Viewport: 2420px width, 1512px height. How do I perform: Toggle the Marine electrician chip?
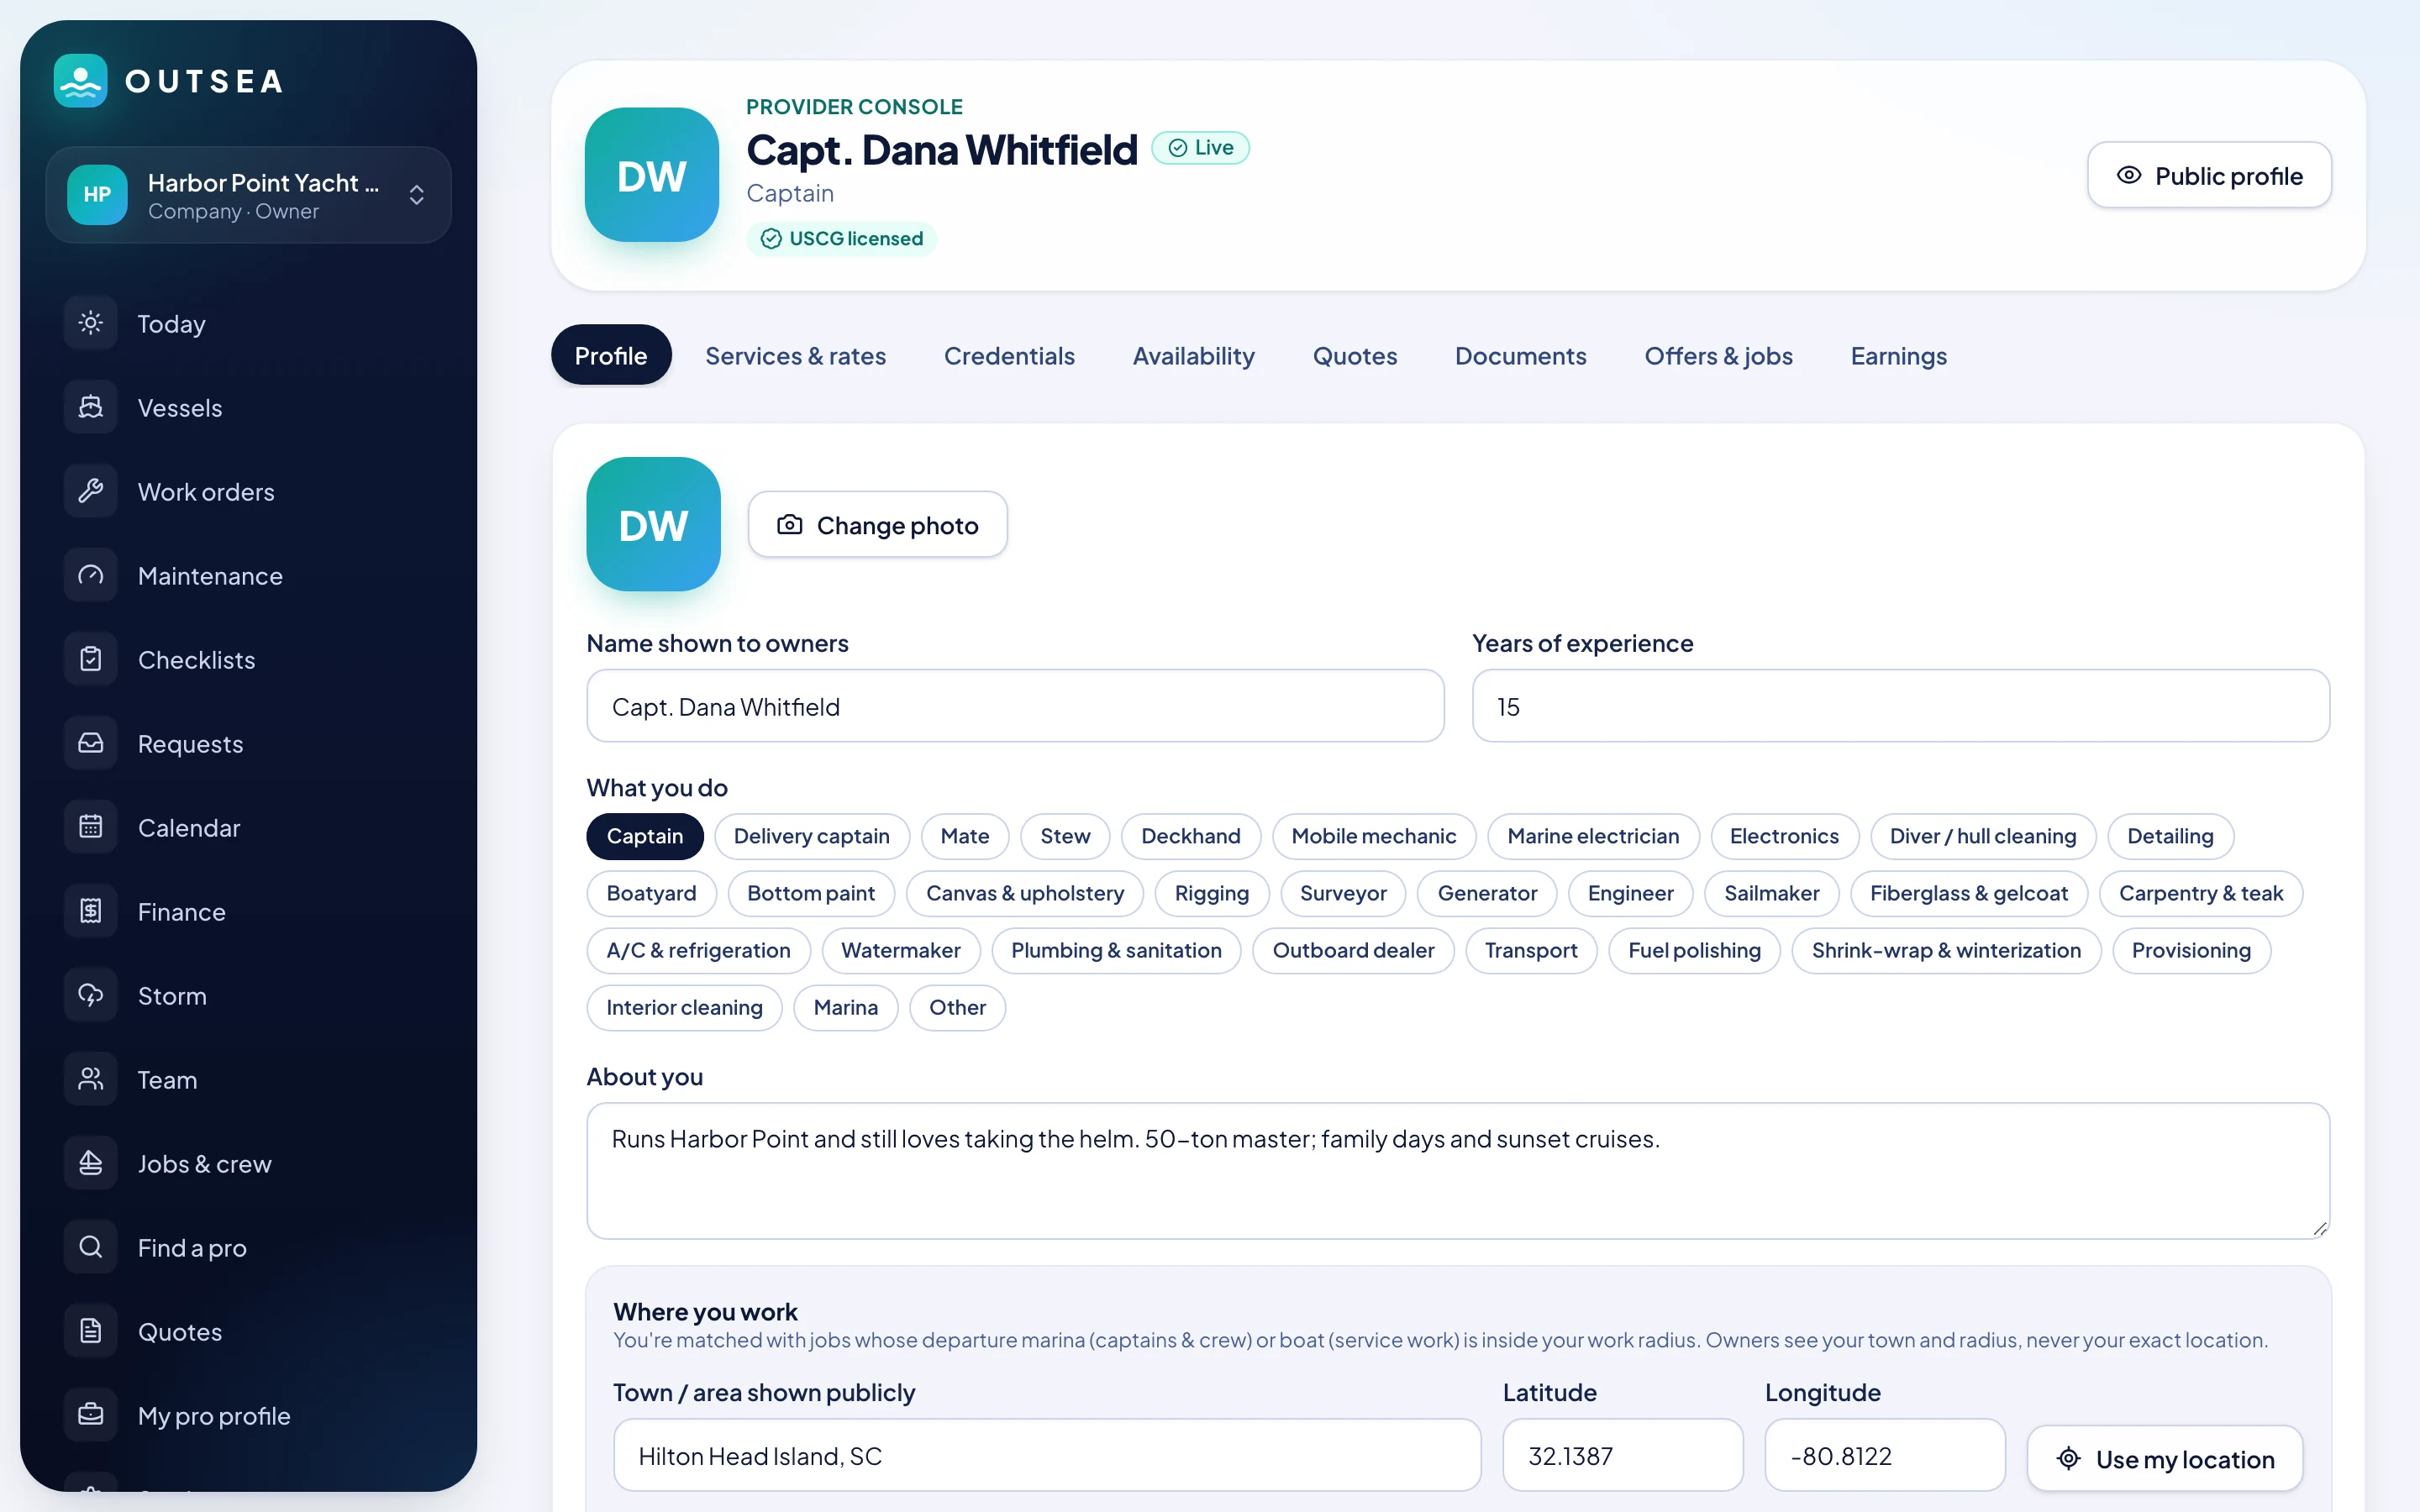(1593, 836)
